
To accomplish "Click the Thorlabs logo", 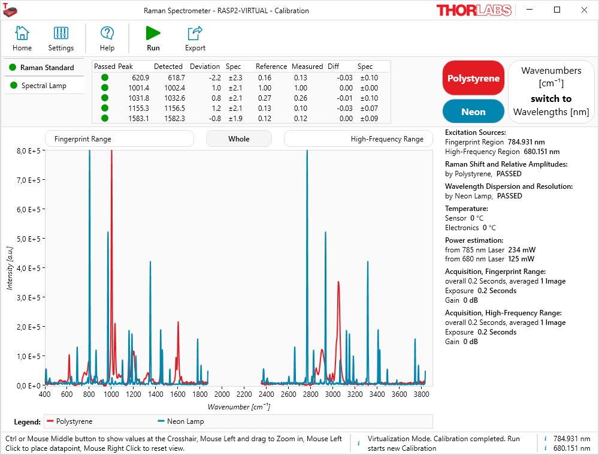I will pos(474,10).
